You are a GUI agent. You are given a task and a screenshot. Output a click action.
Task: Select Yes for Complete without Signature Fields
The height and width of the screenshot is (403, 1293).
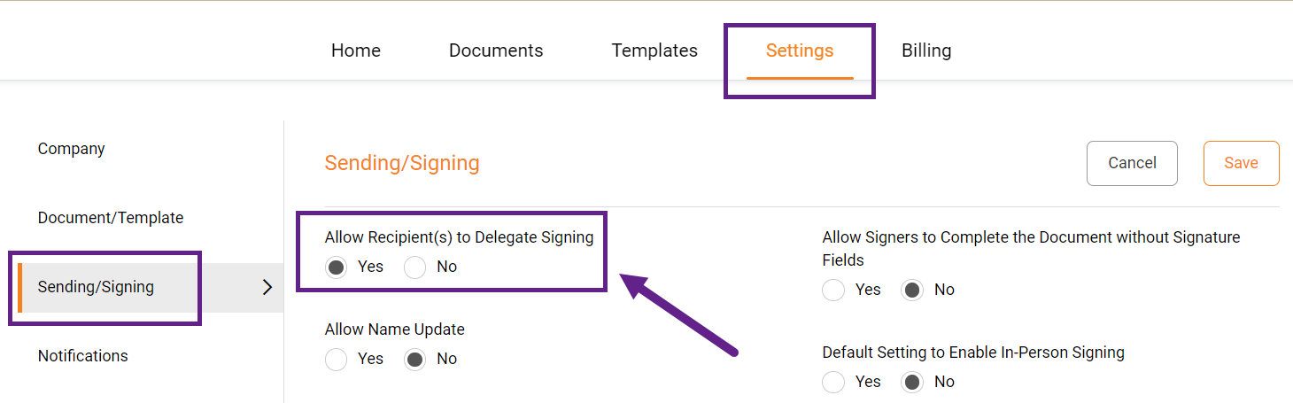pyautogui.click(x=833, y=291)
